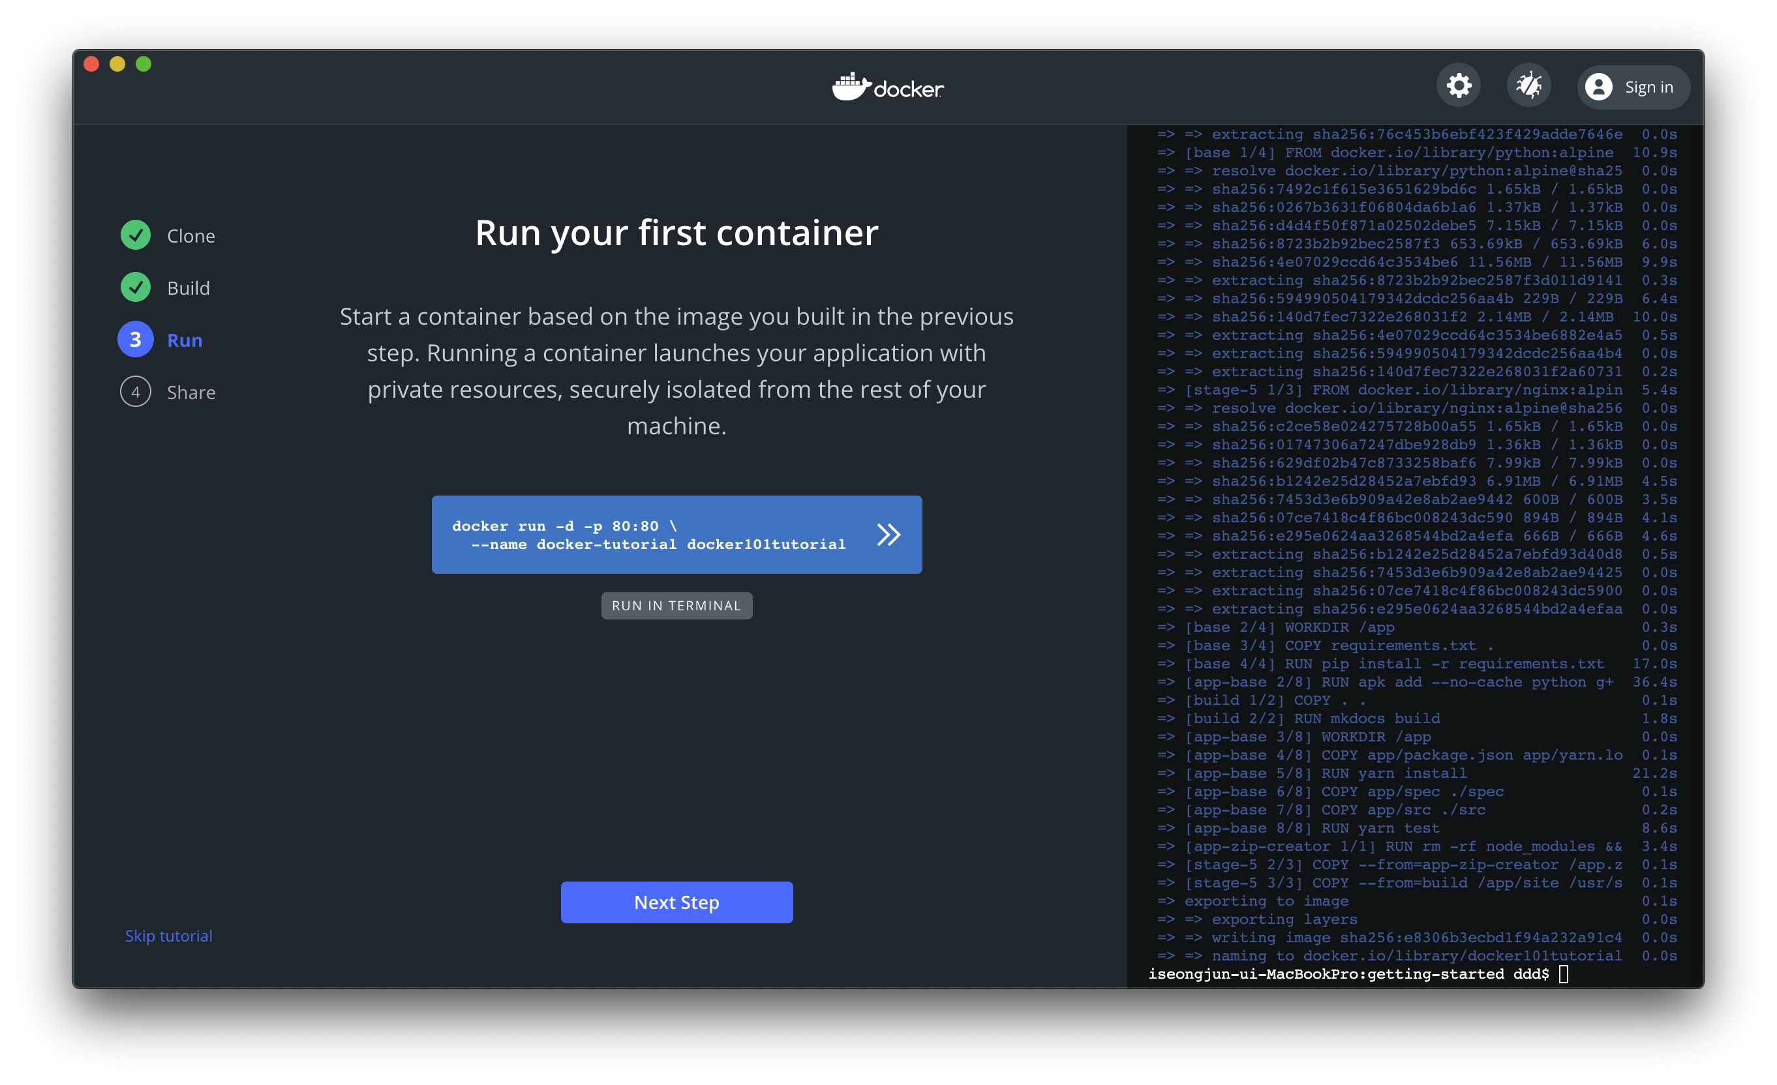Viewport: 1777px width, 1085px height.
Task: Click the green checkmark beside Clone
Action: point(136,235)
